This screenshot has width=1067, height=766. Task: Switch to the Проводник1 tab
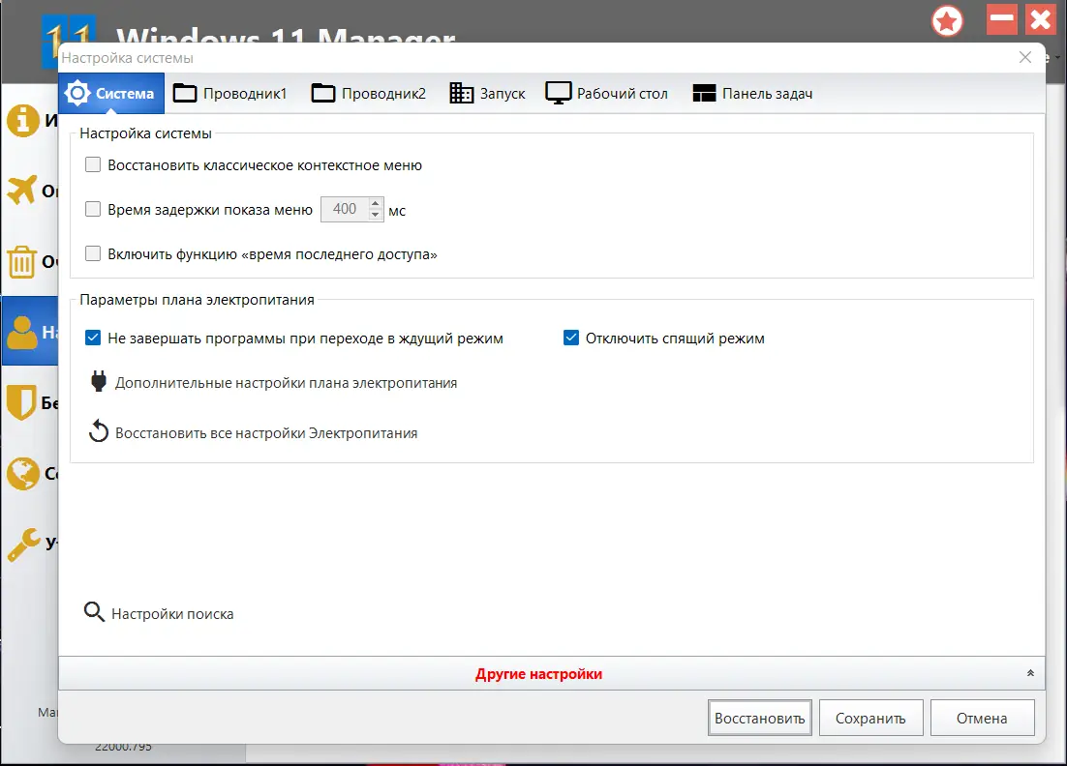(x=230, y=93)
